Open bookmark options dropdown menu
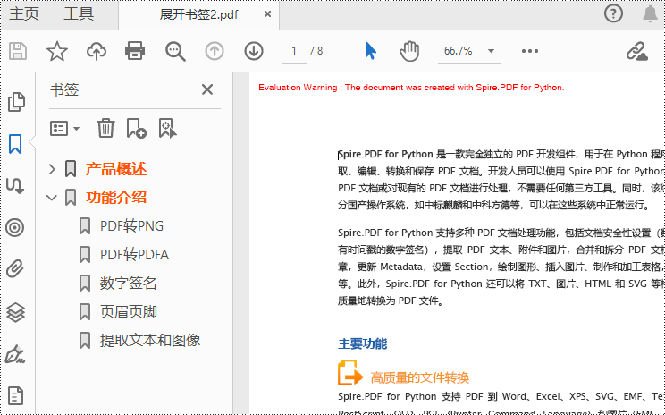 coord(64,128)
